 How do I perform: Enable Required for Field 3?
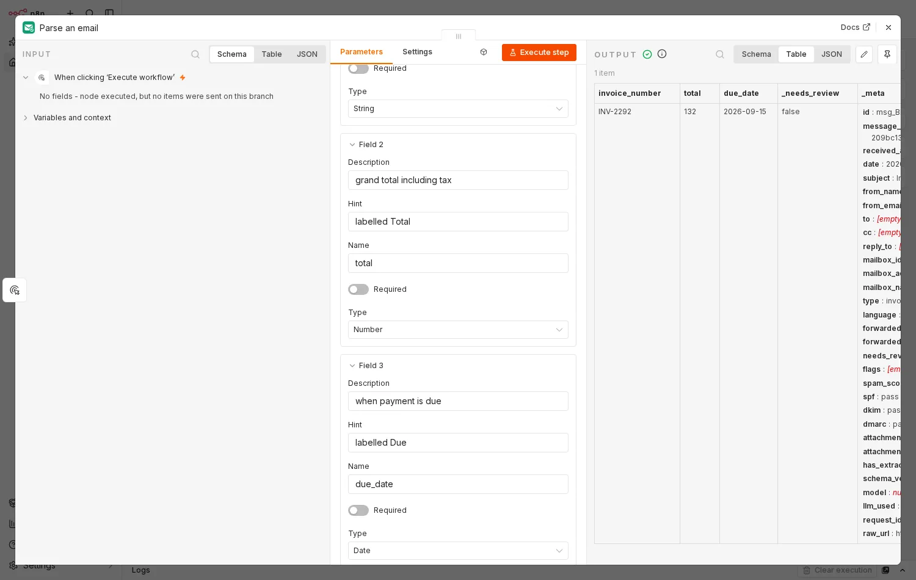coord(358,510)
